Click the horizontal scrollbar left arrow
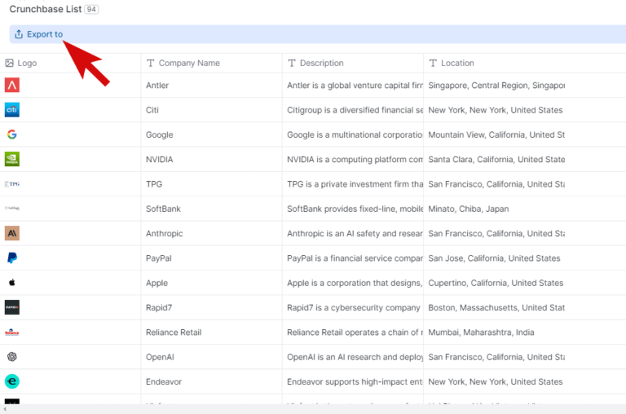626x414 pixels. [4, 409]
